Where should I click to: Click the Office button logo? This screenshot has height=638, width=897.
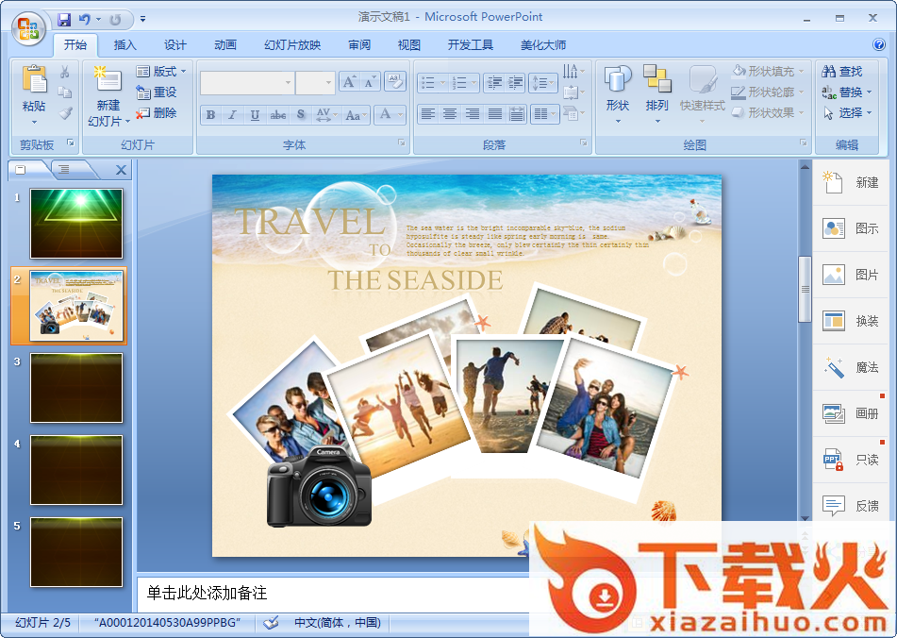28,25
